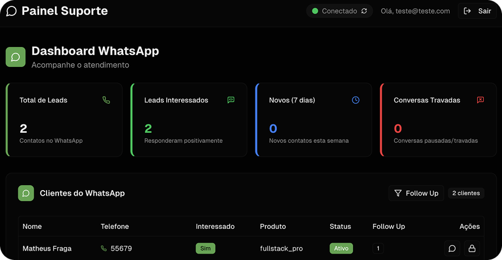Viewport: 502px width, 260px height.
Task: Click the Nome column header
Action: click(32, 226)
